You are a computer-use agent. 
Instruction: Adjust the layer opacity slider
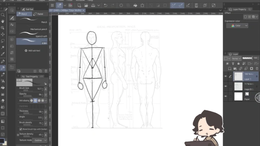(247, 58)
